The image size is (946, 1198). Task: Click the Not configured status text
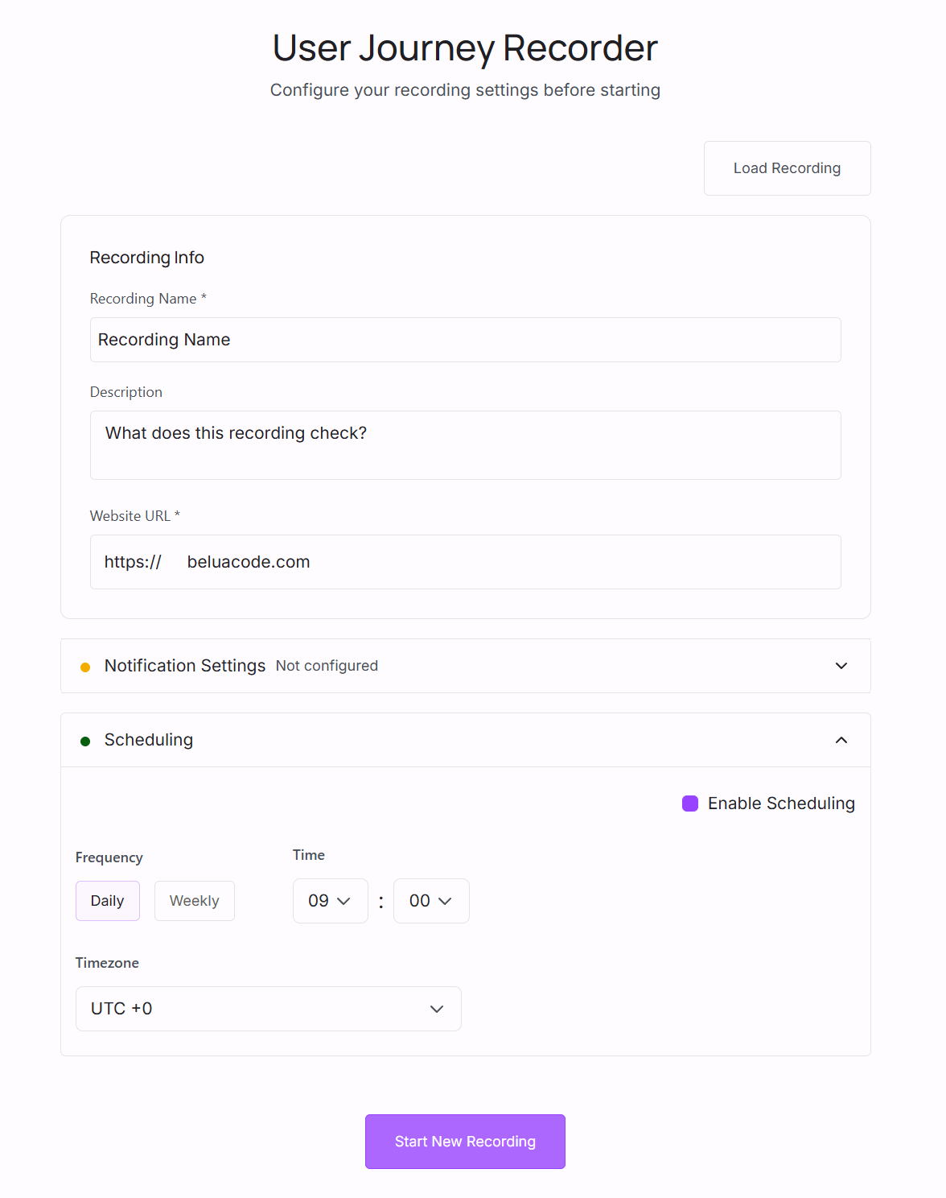point(327,666)
